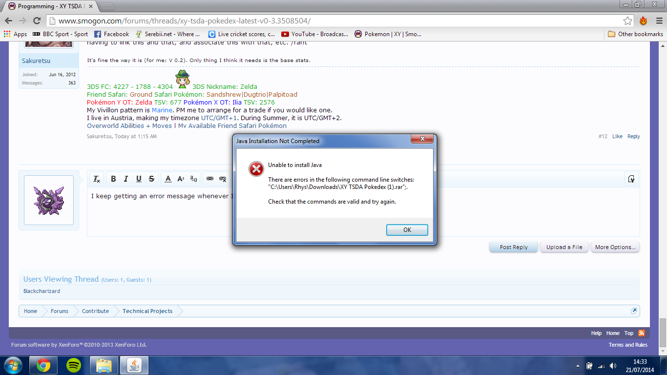Open the post #12 permalink

pyautogui.click(x=603, y=137)
